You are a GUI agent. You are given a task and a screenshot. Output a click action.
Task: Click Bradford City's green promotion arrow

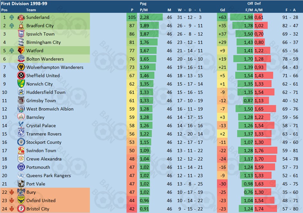(x=12, y=26)
